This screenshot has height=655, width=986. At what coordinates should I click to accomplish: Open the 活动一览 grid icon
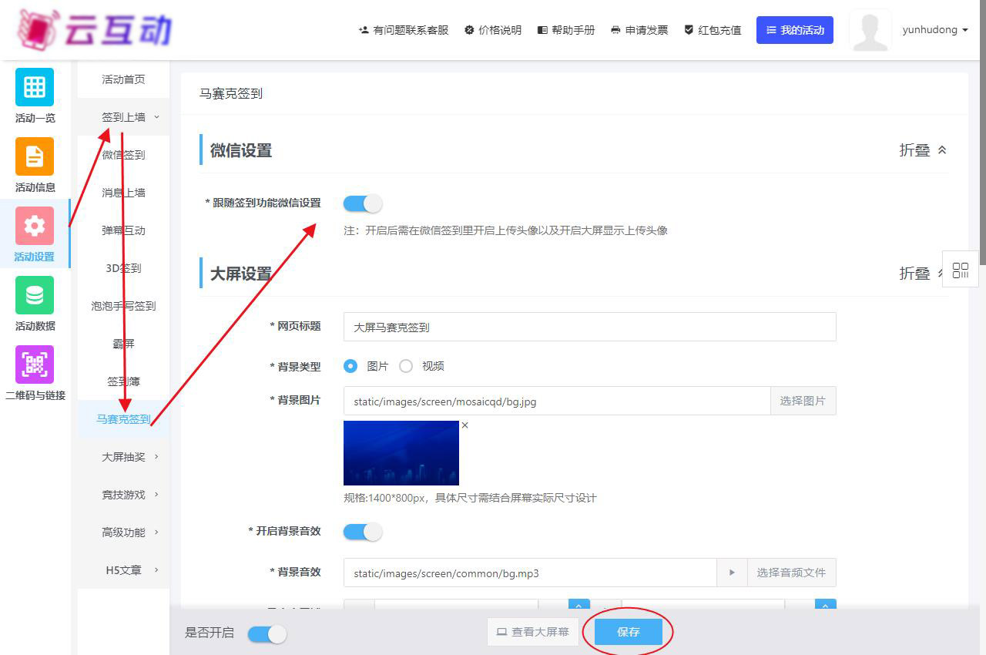[x=35, y=87]
